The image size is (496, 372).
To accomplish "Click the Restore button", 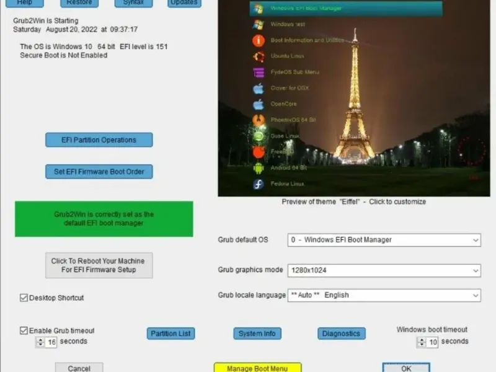I will click(79, 3).
